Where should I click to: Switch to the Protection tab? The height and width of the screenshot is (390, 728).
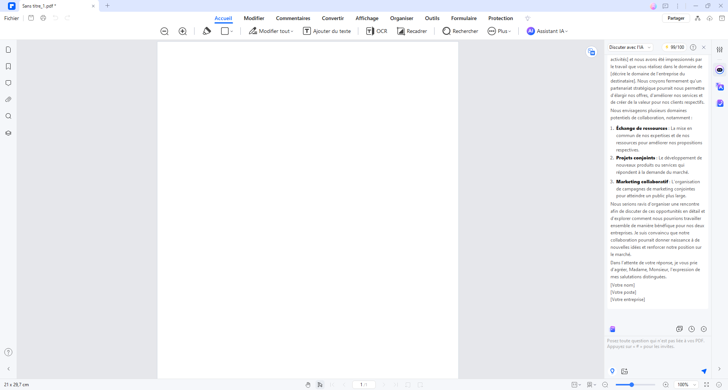500,18
